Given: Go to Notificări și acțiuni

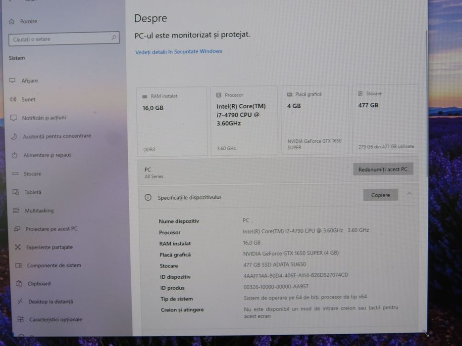Looking at the screenshot, I should [44, 118].
